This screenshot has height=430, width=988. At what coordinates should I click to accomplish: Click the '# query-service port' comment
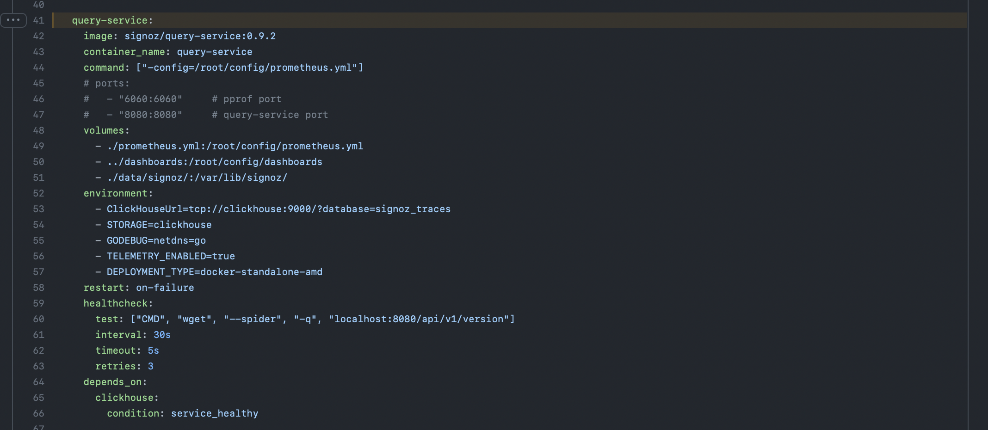[x=270, y=115]
